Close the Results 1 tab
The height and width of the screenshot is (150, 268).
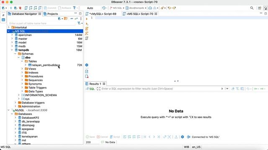[x=104, y=84]
